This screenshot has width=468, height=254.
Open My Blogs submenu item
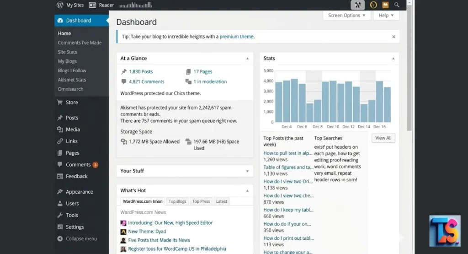(x=67, y=61)
